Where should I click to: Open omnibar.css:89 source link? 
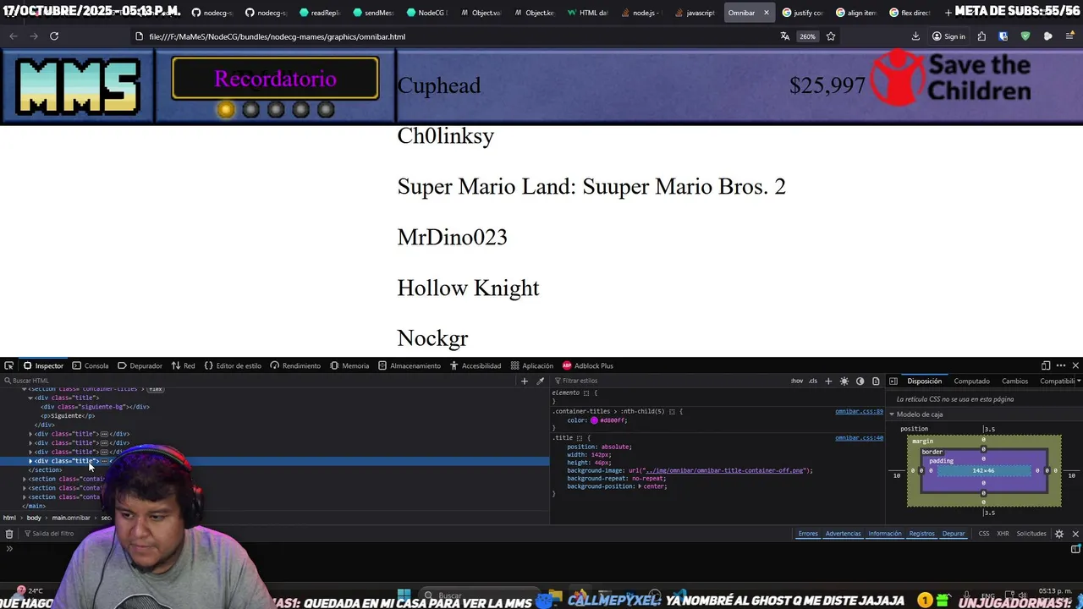(859, 411)
